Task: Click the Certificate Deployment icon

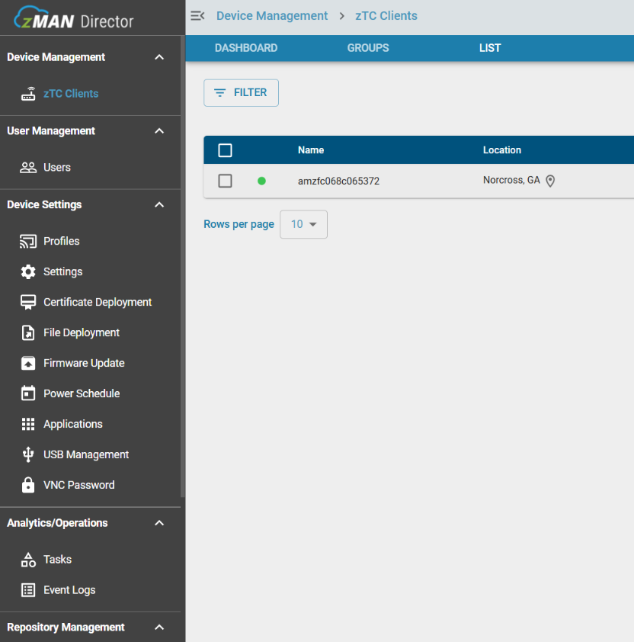Action: click(28, 302)
